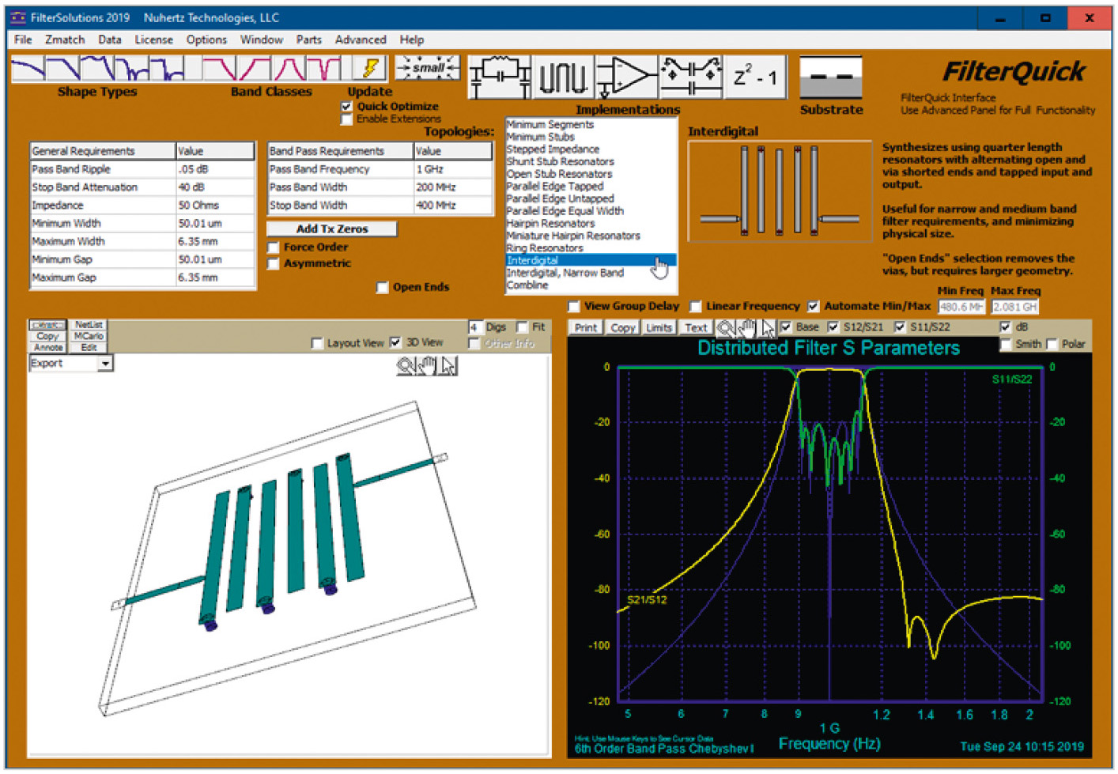The height and width of the screenshot is (774, 1118).
Task: Activate the arrow cursor tool on the plot
Action: click(x=767, y=327)
